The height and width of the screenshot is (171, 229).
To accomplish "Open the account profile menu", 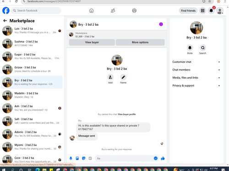I will tap(220, 11).
